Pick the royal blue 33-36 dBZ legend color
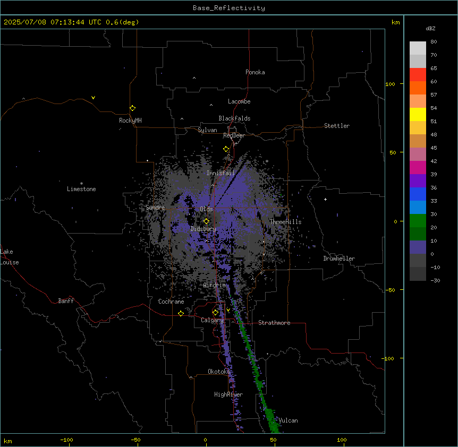Image resolution: width=458 pixels, height=447 pixels. [418, 194]
